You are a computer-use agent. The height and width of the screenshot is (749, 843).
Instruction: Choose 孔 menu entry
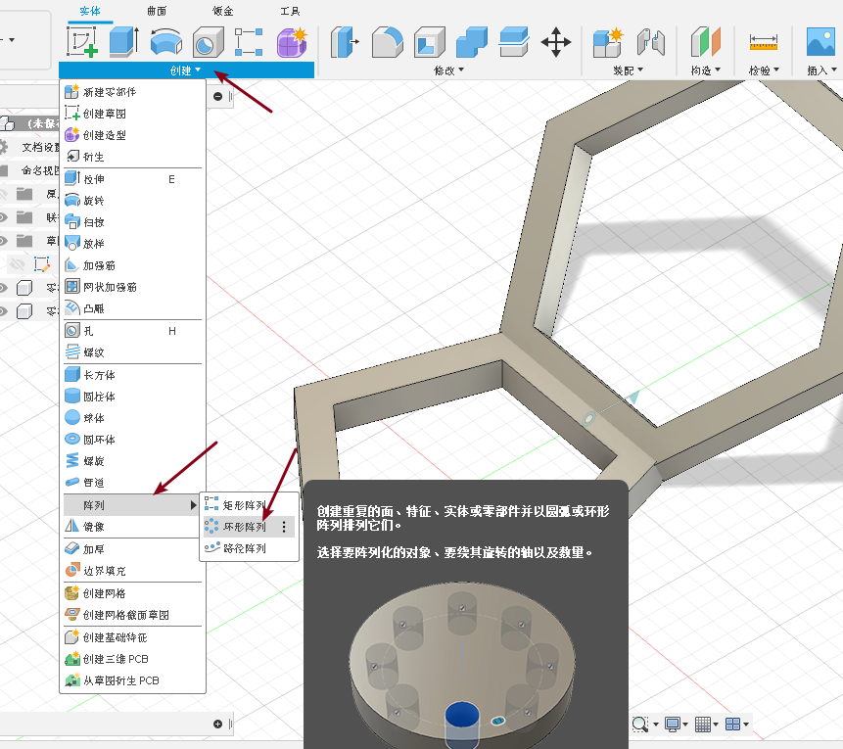pos(133,331)
